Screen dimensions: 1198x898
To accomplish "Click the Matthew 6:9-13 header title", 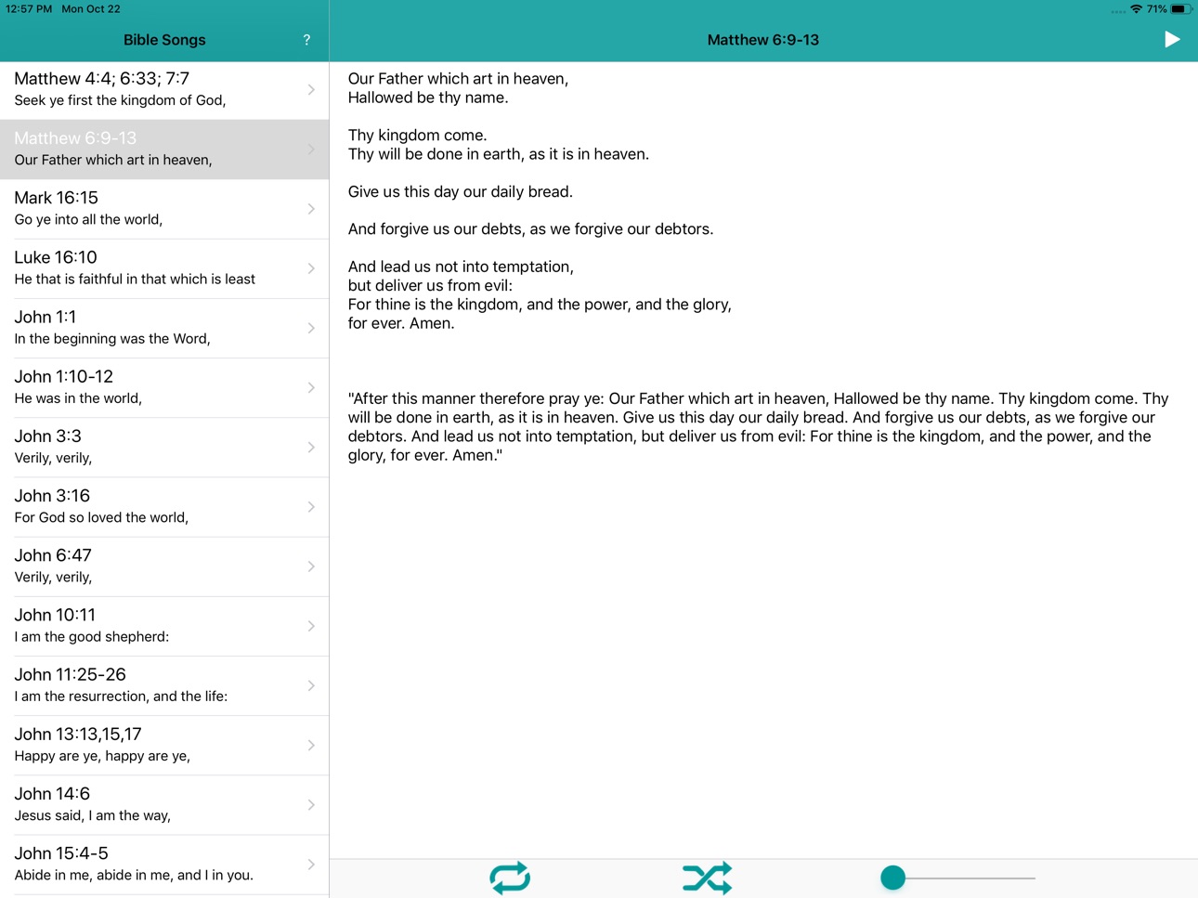I will pos(763,40).
